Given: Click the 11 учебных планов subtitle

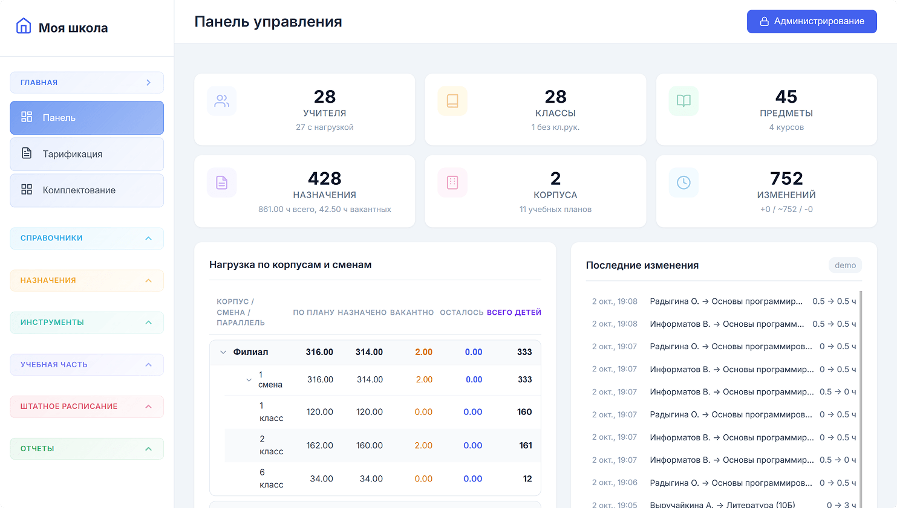Looking at the screenshot, I should point(555,210).
